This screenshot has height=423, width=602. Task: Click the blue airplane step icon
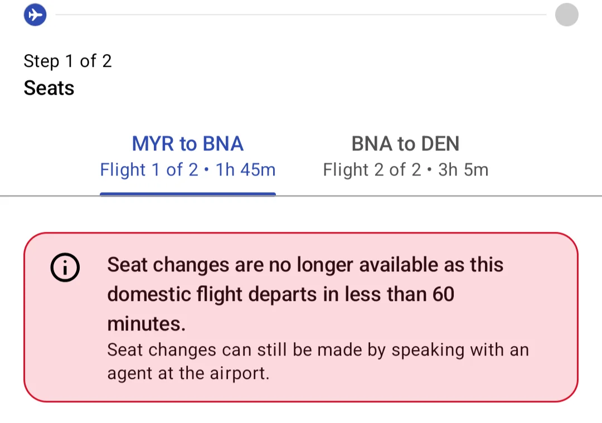(x=35, y=14)
